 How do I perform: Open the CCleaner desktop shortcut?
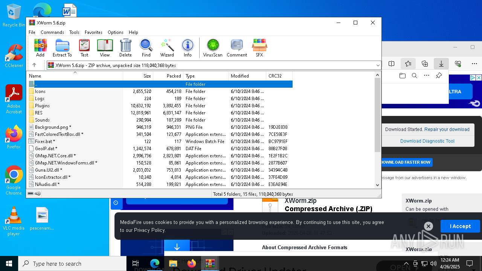click(14, 56)
